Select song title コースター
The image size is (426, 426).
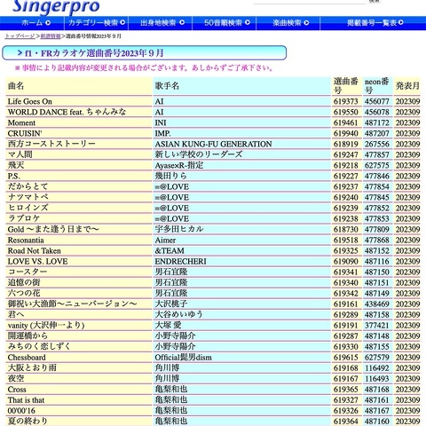pyautogui.click(x=28, y=272)
